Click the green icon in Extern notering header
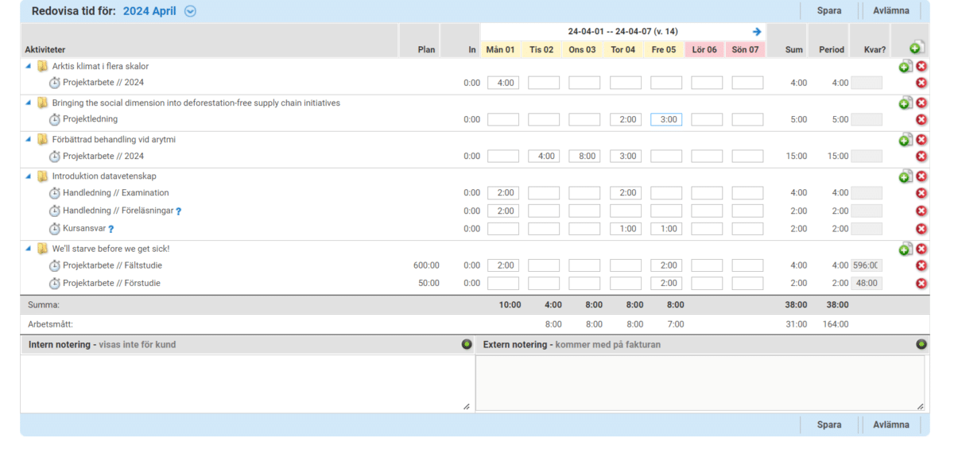 pyautogui.click(x=921, y=344)
